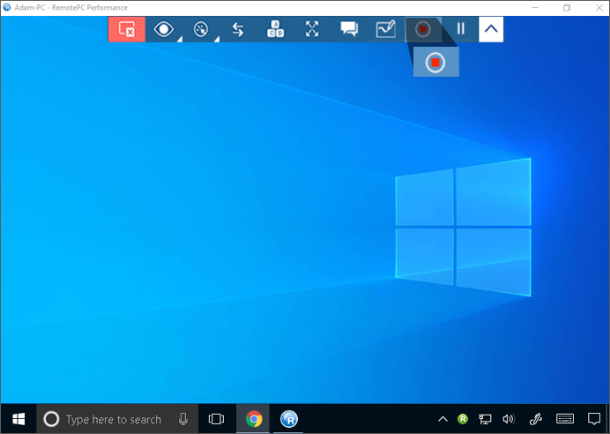Image resolution: width=610 pixels, height=434 pixels.
Task: Open RemotePC app in the taskbar
Action: 289,419
